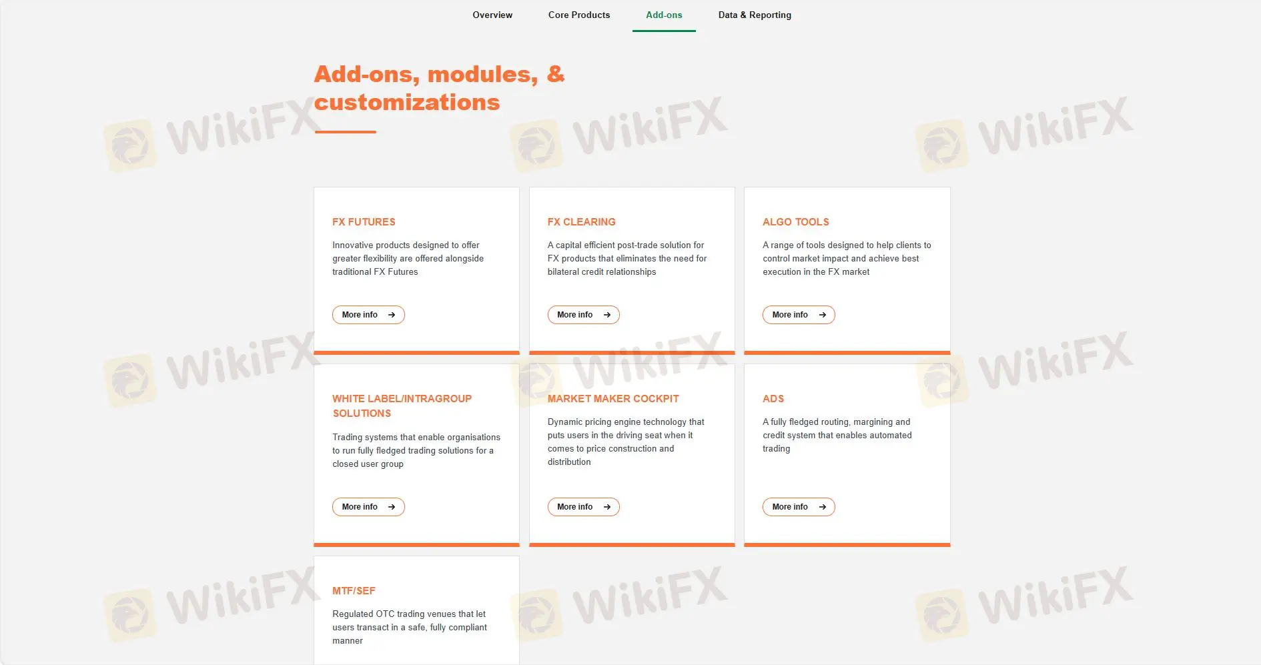Open the Overview tab
Image resolution: width=1261 pixels, height=665 pixels.
click(492, 15)
